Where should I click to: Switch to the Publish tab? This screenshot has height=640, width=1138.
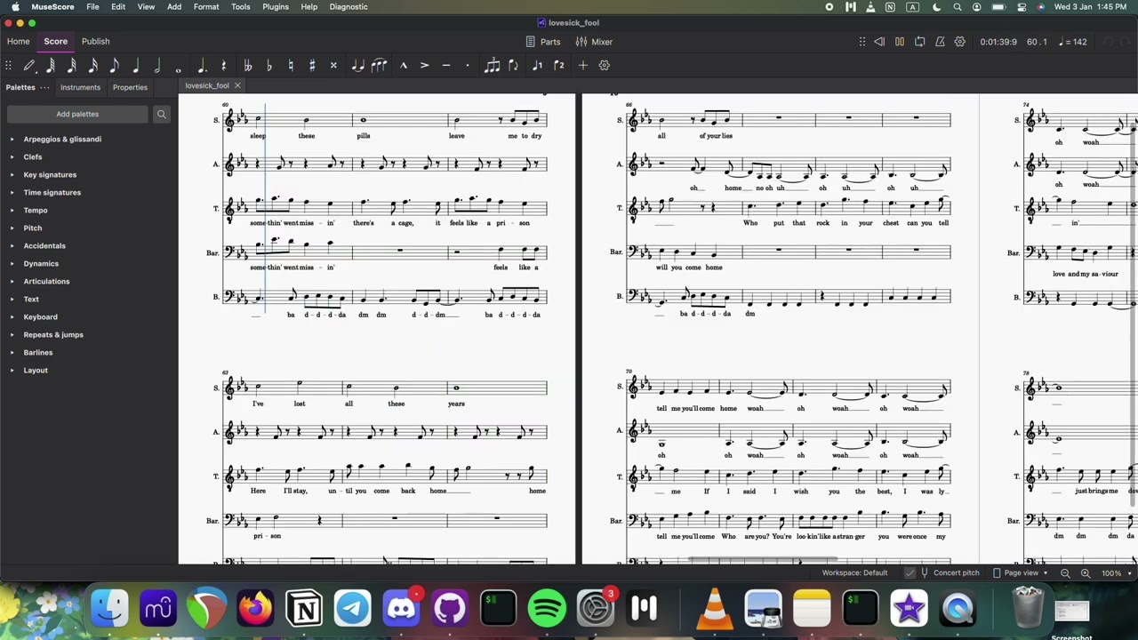(96, 41)
